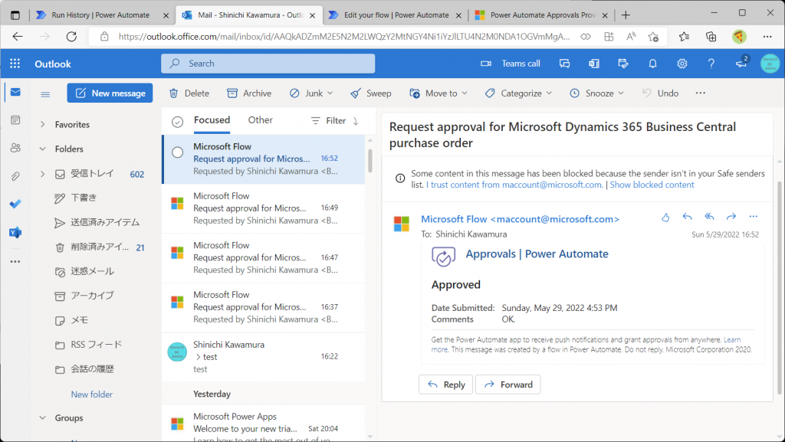
Task: Click the Search box
Action: coord(268,64)
